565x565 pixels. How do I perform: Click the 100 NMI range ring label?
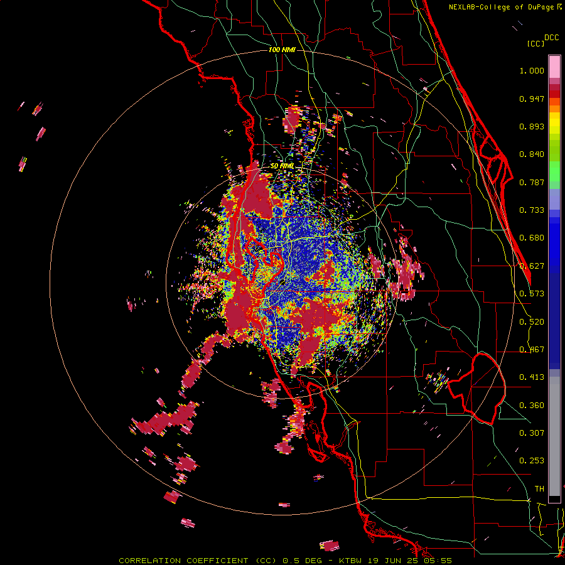click(x=282, y=50)
